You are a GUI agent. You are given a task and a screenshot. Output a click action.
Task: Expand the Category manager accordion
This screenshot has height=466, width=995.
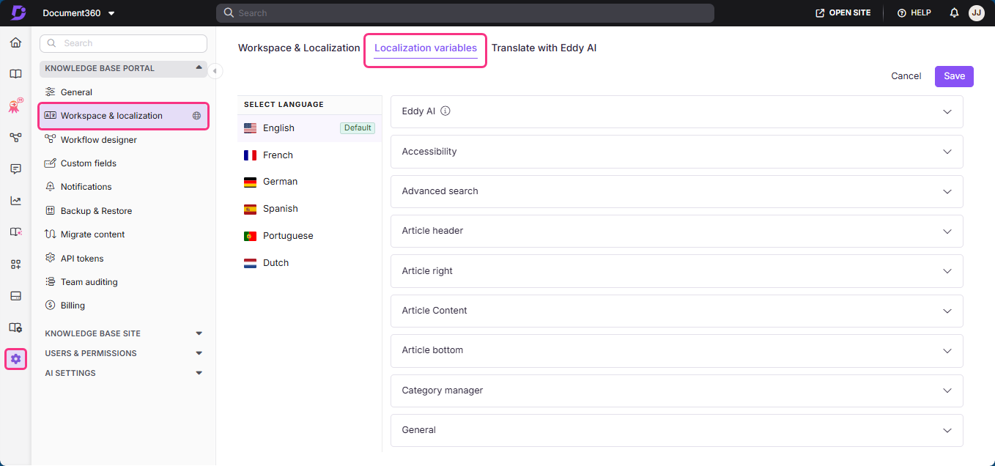click(x=676, y=391)
